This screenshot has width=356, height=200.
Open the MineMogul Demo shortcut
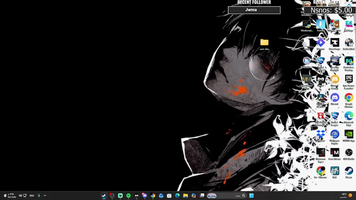tap(306, 82)
